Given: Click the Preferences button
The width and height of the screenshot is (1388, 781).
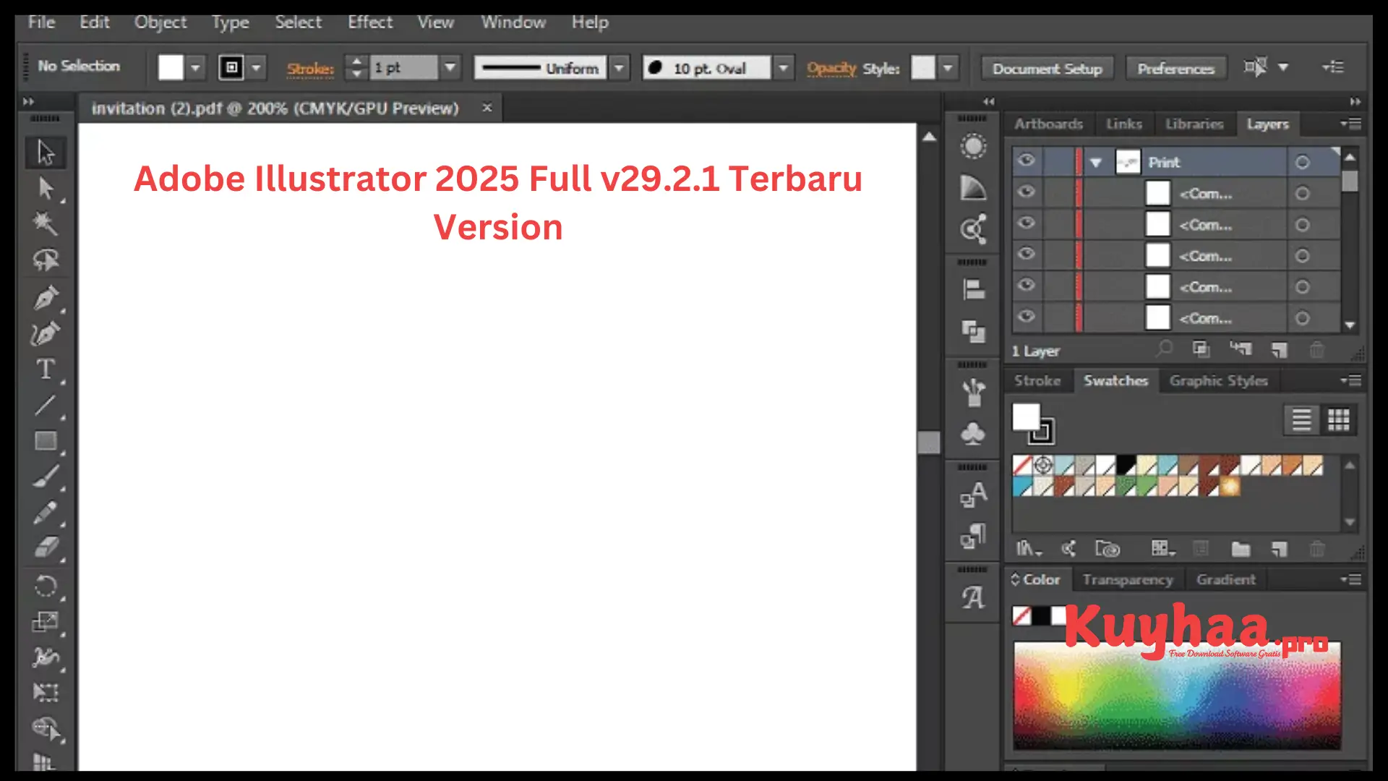Looking at the screenshot, I should tap(1175, 69).
